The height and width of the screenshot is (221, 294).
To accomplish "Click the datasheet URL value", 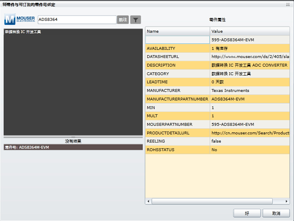I will click(250, 56).
